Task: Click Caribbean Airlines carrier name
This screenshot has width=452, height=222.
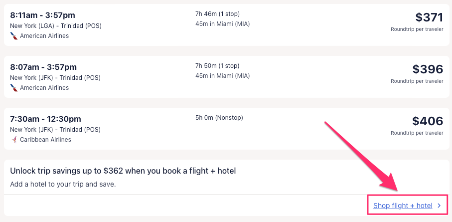Action: (45, 140)
